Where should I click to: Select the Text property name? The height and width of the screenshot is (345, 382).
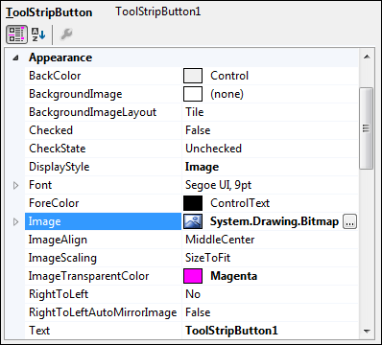click(39, 331)
